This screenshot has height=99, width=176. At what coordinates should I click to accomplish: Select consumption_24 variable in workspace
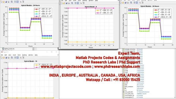click(x=129, y=95)
